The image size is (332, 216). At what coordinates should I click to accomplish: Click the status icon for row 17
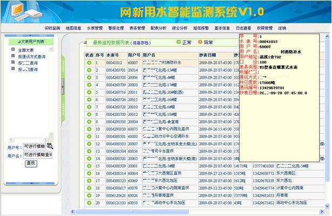[x=89, y=181]
